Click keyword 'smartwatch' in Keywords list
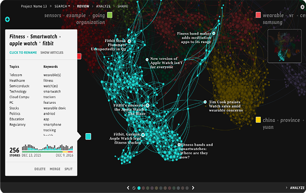 point(52,92)
